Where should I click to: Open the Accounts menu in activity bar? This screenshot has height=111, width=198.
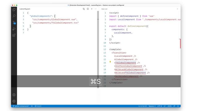14,95
